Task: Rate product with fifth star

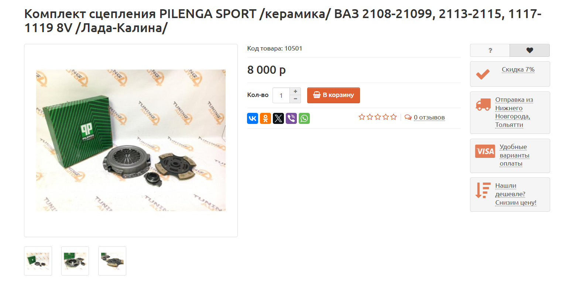Action: click(394, 117)
